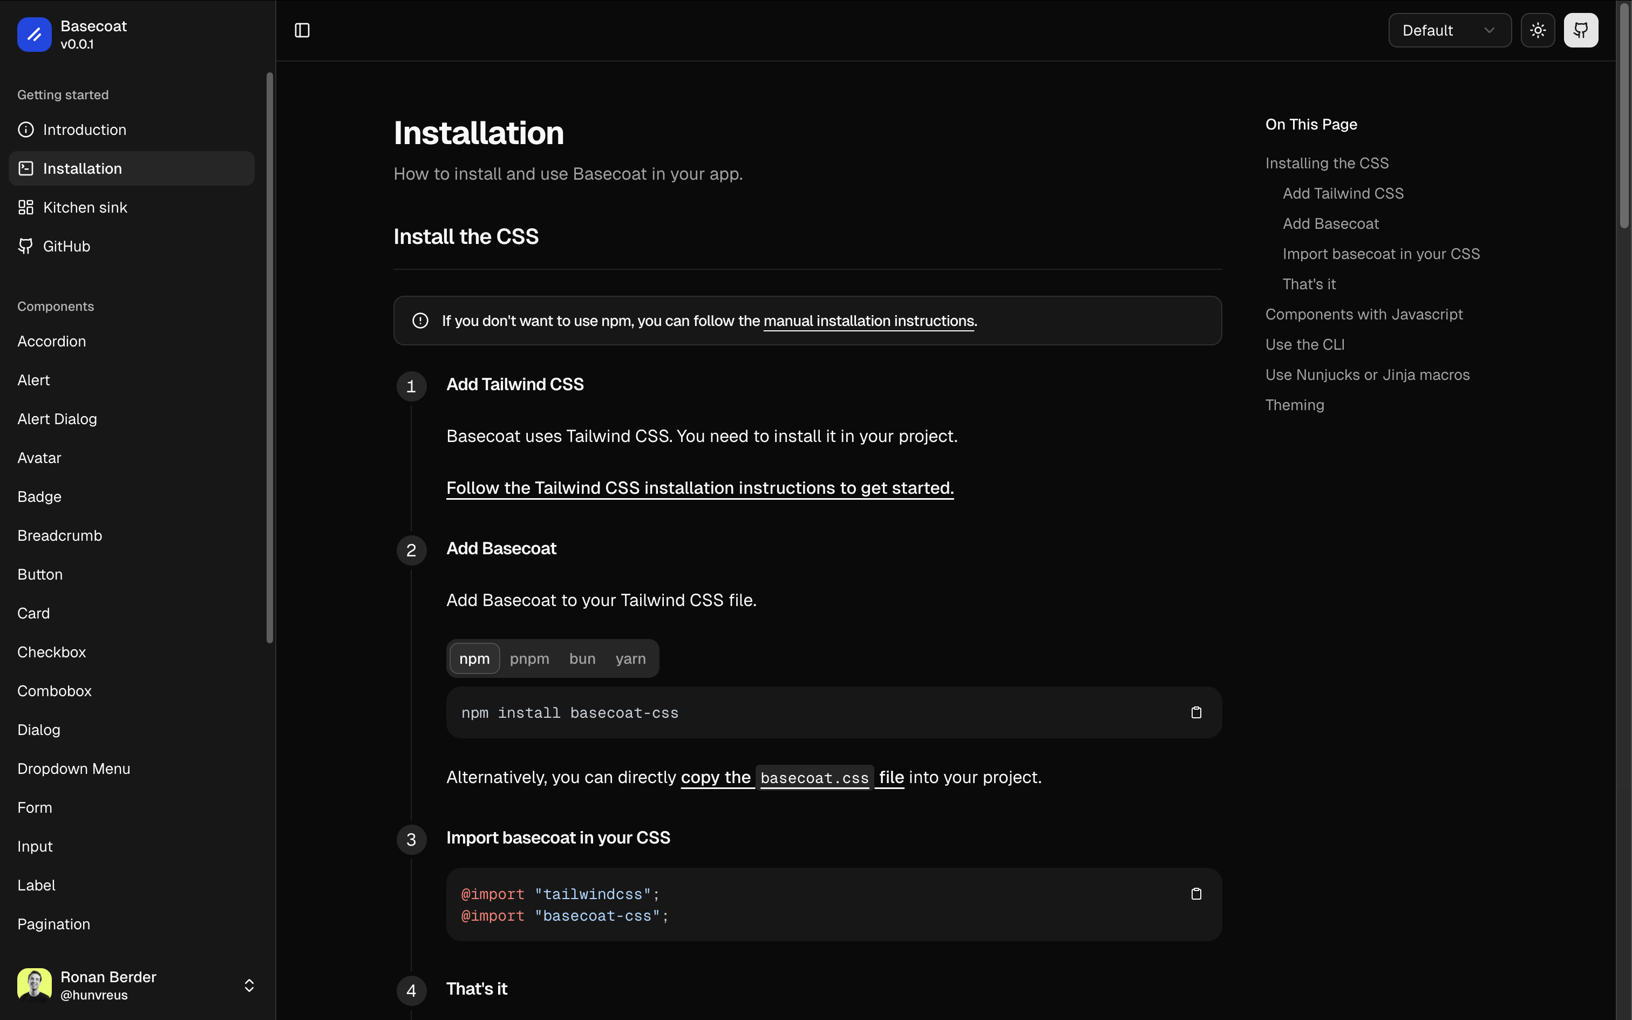Jump to Use the CLI section

pyautogui.click(x=1305, y=345)
